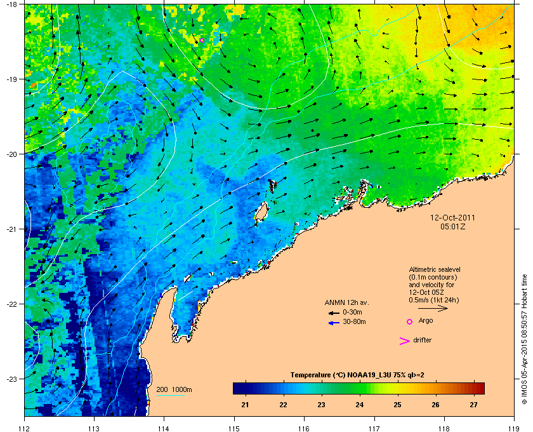Click the magenta Argo float marker on the map

tap(202, 41)
